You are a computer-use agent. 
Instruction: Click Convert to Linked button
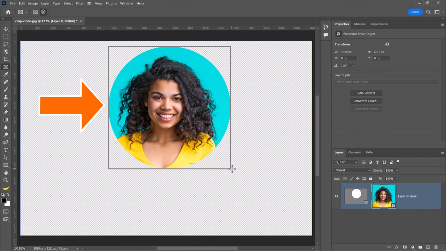[x=366, y=101]
